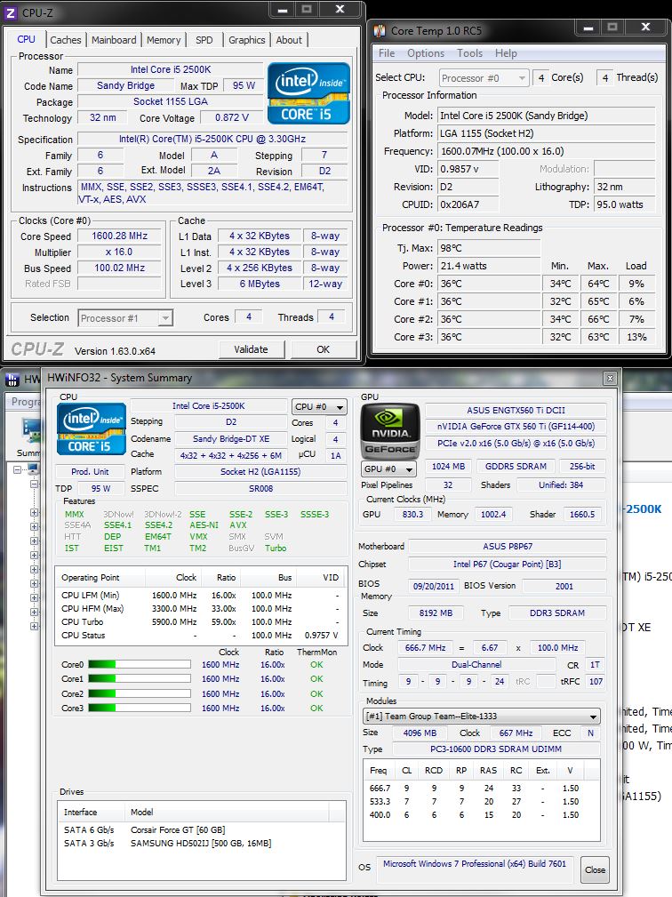Screen dimensions: 672x897
Task: Open the Processor #1 selection dropdown in CPU-Z
Action: [125, 318]
